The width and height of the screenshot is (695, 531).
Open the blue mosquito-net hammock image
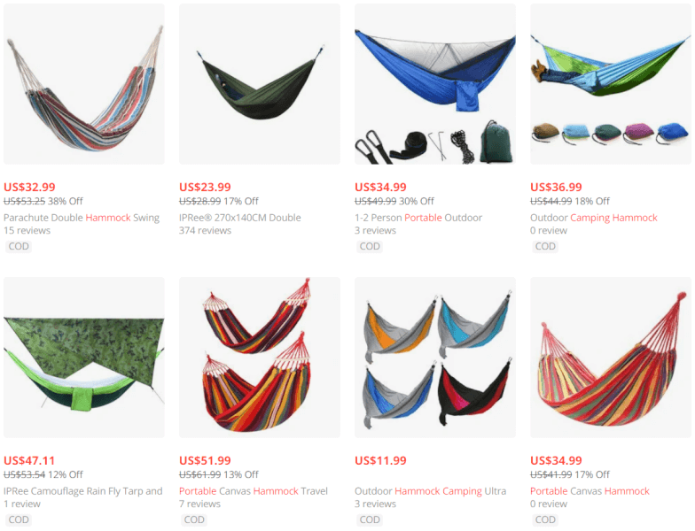435,84
